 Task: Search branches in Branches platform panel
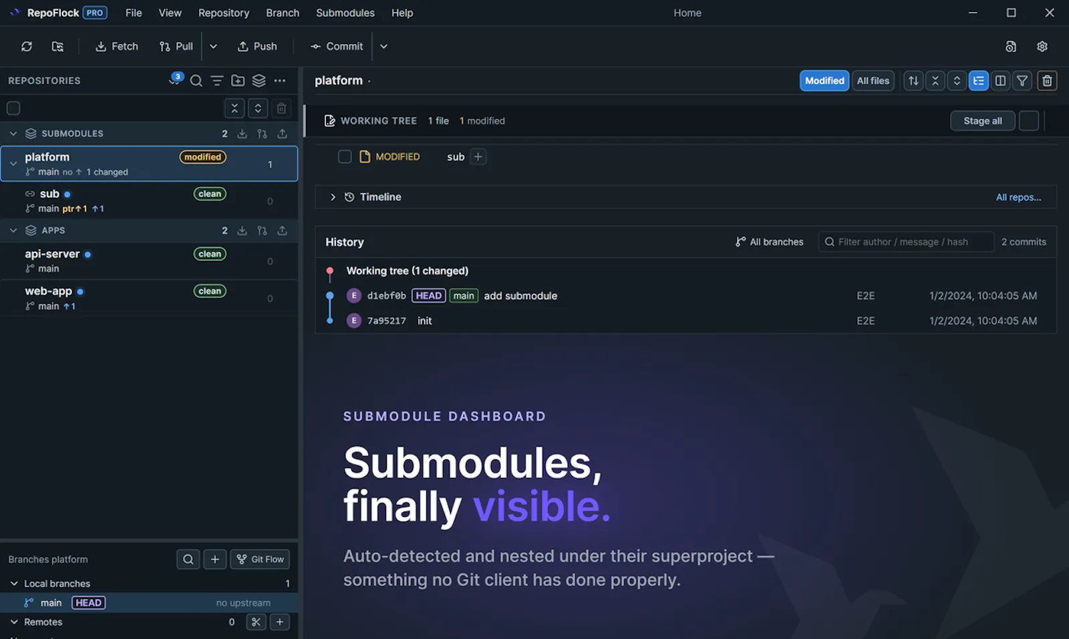pyautogui.click(x=188, y=560)
